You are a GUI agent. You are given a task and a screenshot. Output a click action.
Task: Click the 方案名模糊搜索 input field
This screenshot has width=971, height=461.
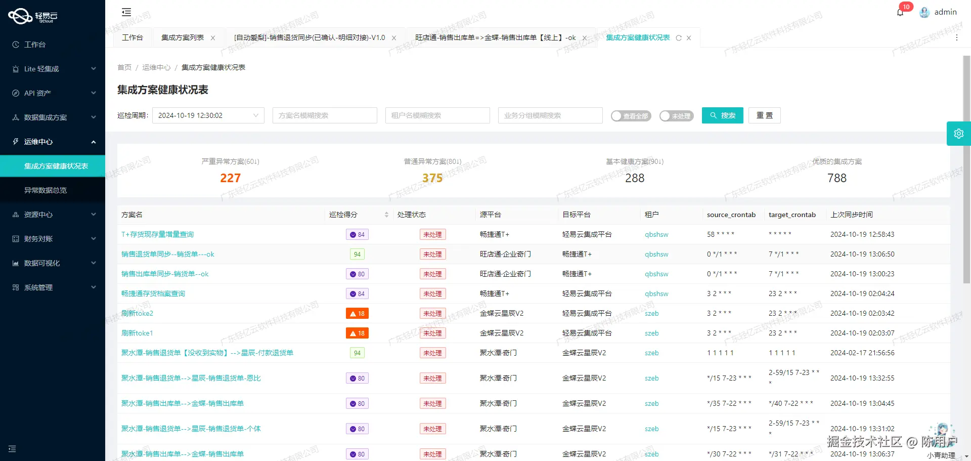tap(324, 115)
